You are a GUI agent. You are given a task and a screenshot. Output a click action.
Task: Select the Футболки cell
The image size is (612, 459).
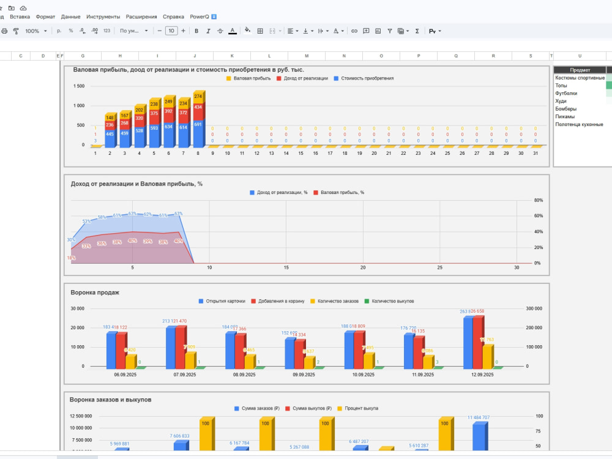pos(580,93)
